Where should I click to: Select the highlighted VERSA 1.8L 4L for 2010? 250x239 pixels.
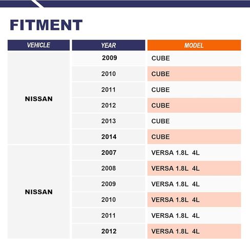point(194,200)
